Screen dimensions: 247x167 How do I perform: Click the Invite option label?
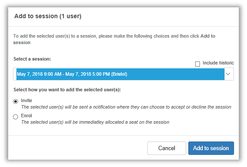point(26,100)
